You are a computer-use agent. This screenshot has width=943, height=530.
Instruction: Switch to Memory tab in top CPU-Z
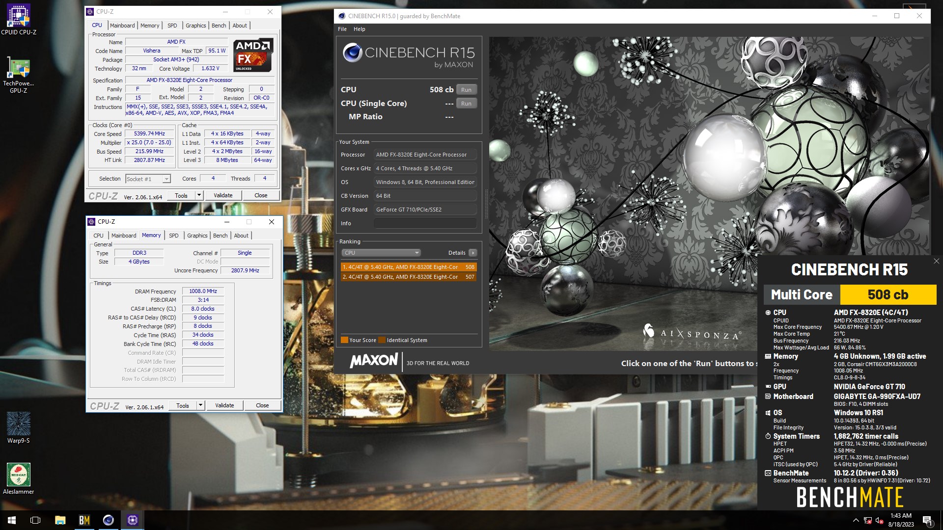[x=150, y=26]
